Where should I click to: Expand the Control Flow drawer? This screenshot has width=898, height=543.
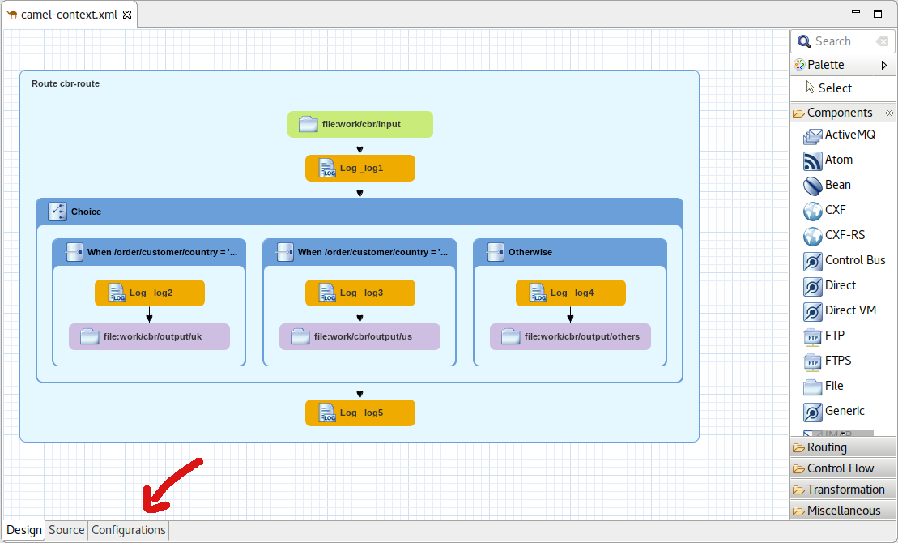pyautogui.click(x=840, y=468)
